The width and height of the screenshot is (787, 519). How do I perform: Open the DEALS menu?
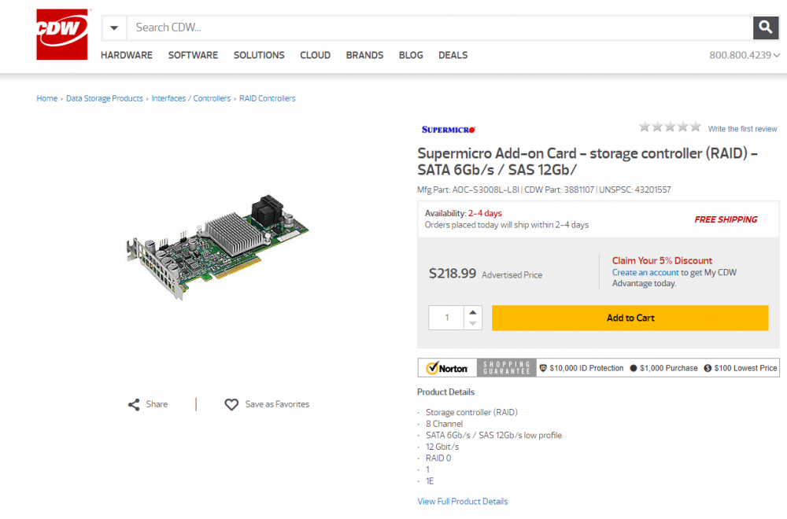coord(453,55)
